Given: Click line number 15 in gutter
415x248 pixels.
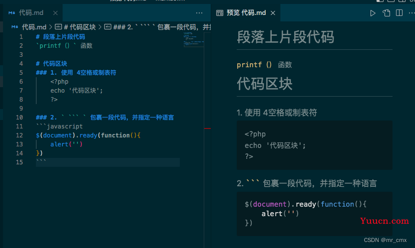Looking at the screenshot, I should tap(19, 162).
